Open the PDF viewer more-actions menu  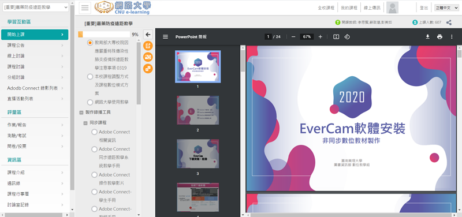[452, 37]
